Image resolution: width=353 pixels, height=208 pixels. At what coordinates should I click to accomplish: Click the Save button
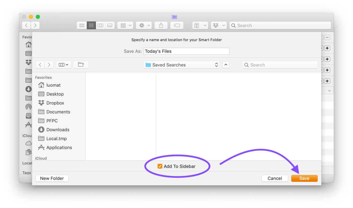pyautogui.click(x=304, y=179)
